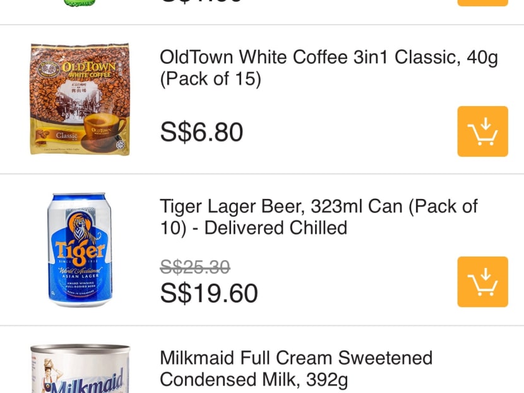The height and width of the screenshot is (393, 524).
Task: Open the Milkmaid can product image
Action: click(80, 370)
